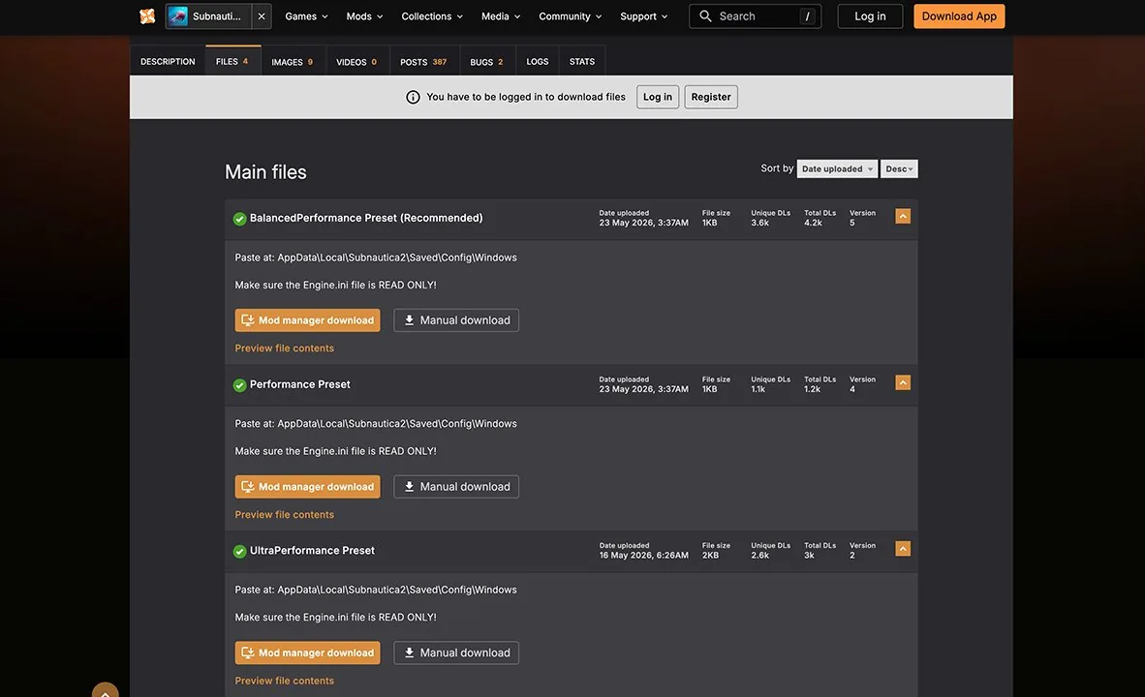This screenshot has height=697, width=1145.
Task: Click the Subnautica game thumbnail in header
Action: point(177,16)
